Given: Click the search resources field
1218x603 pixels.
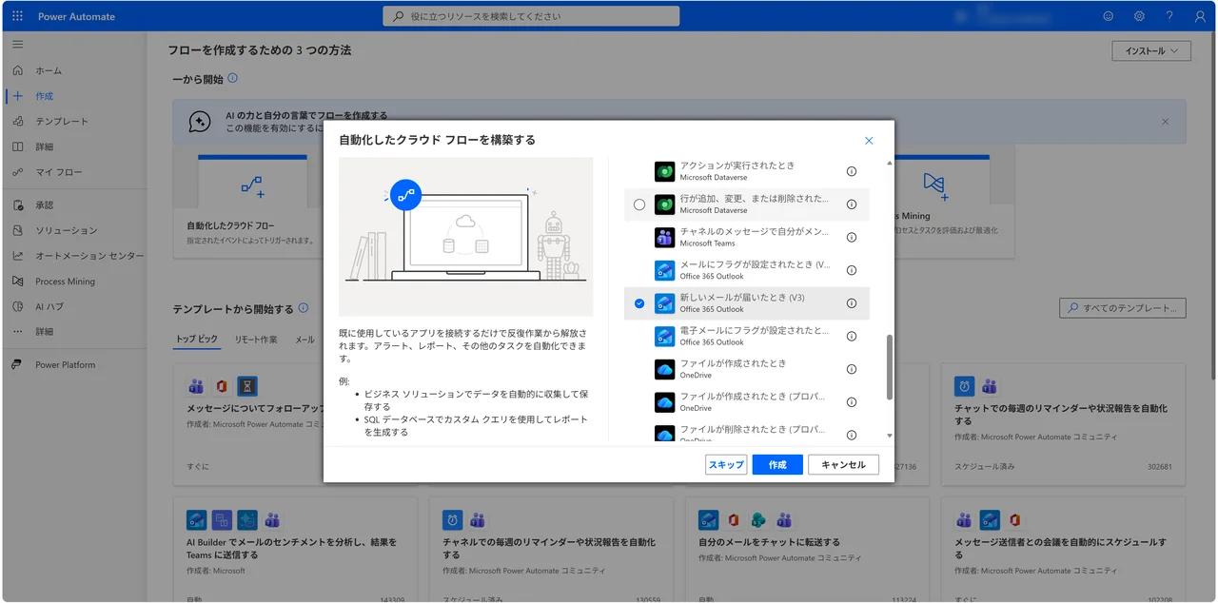Looking at the screenshot, I should point(531,16).
